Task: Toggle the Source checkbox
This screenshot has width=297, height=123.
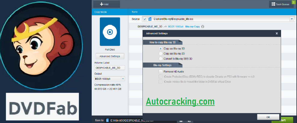Action: 145,19
